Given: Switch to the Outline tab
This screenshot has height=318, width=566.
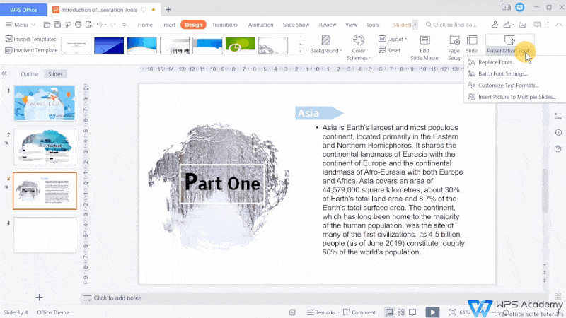Looking at the screenshot, I should point(29,74).
